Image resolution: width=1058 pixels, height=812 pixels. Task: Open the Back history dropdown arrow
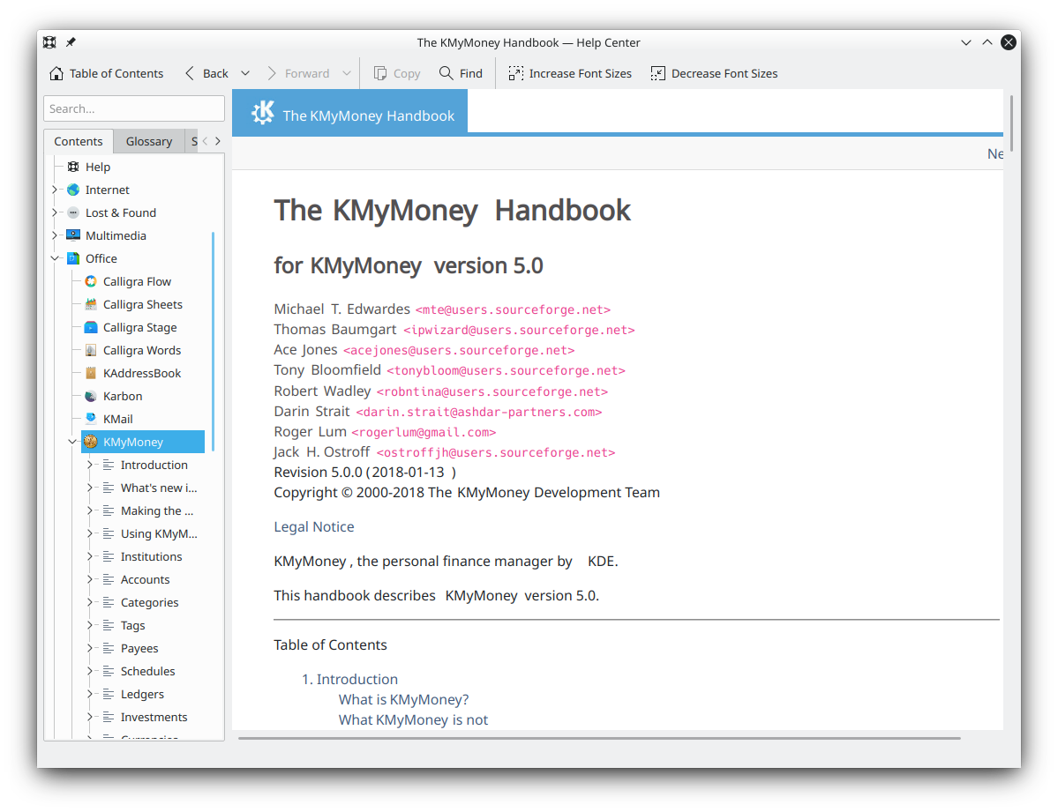click(245, 73)
